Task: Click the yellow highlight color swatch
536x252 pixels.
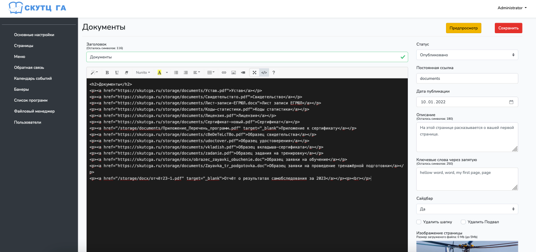Action: [x=159, y=73]
